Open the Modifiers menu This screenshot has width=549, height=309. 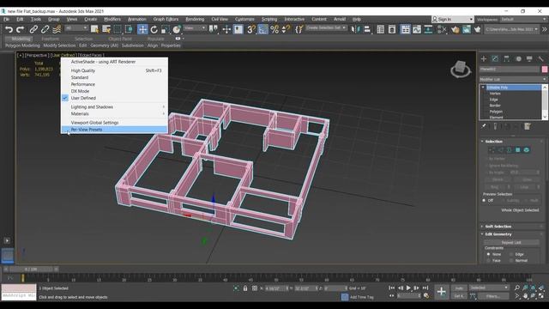tap(112, 19)
